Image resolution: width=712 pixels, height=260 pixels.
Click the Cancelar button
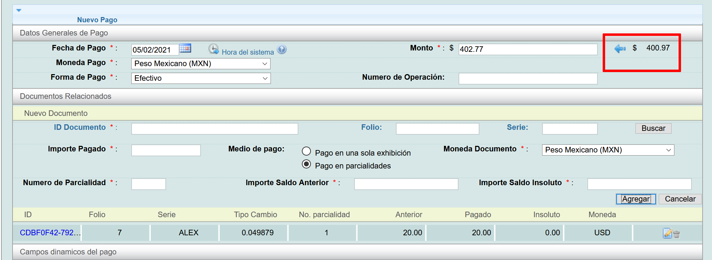click(x=680, y=199)
